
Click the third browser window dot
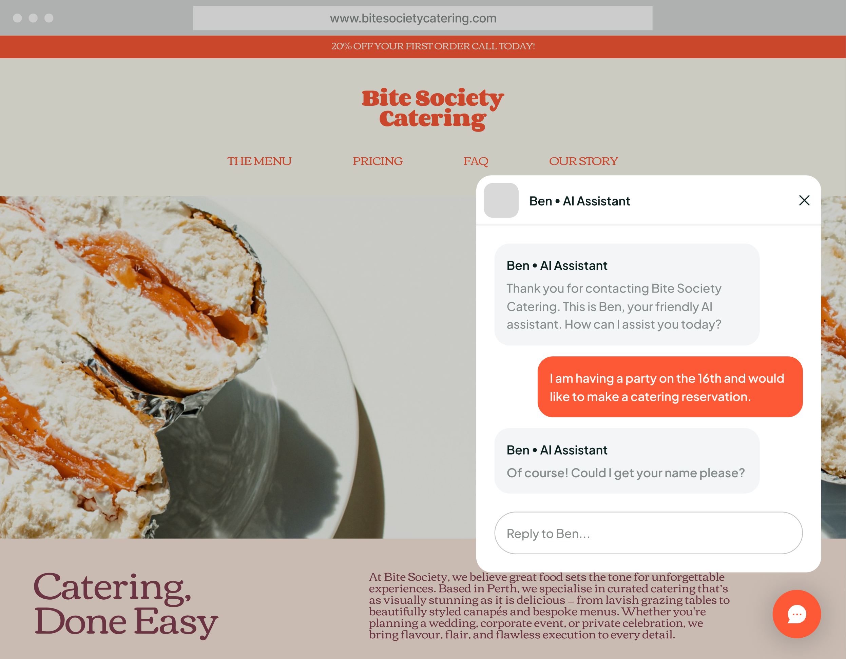(x=49, y=18)
